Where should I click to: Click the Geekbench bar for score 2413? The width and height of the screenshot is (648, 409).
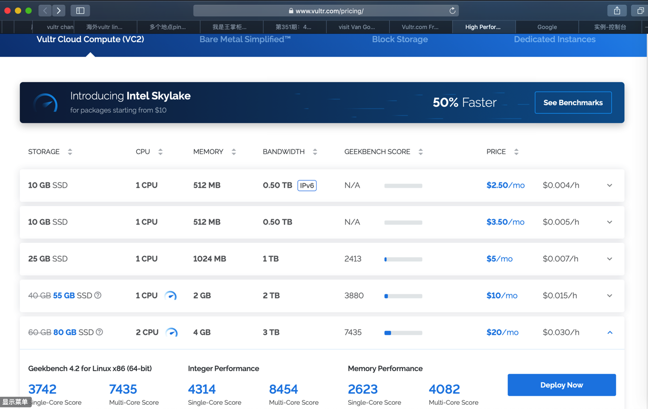pos(403,259)
